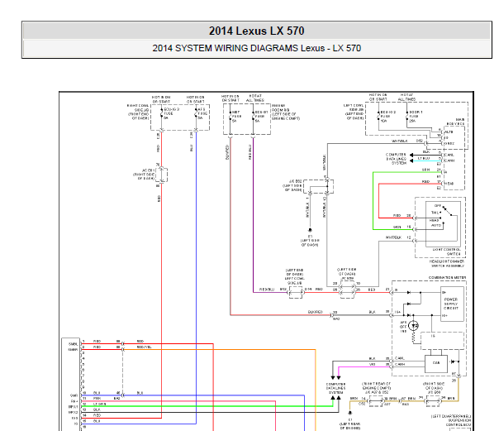Screen dimensions: 499x431
Task: Click the AFS OFF IND label
Action: pos(403,327)
